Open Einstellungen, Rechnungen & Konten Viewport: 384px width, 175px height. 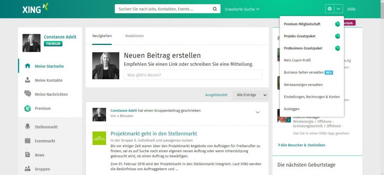click(x=312, y=97)
